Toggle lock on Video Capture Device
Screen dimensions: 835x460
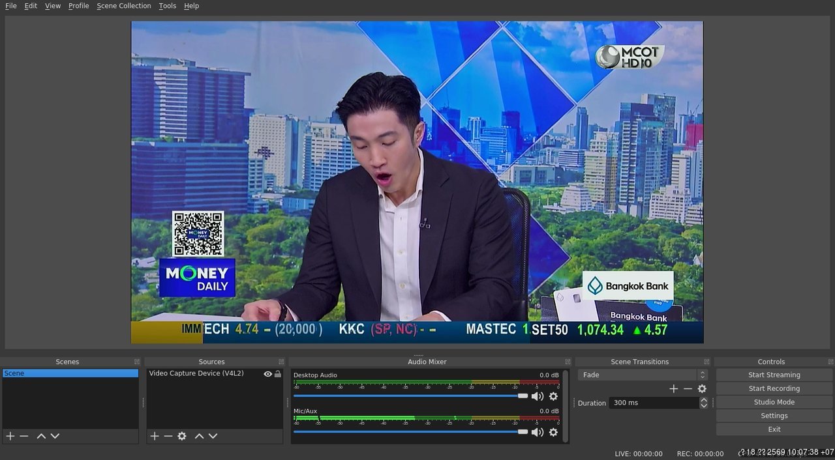278,374
